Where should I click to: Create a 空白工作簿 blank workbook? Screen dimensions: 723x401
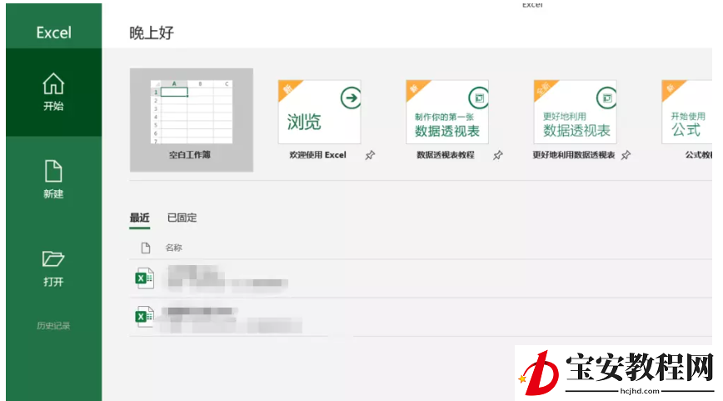pyautogui.click(x=192, y=120)
